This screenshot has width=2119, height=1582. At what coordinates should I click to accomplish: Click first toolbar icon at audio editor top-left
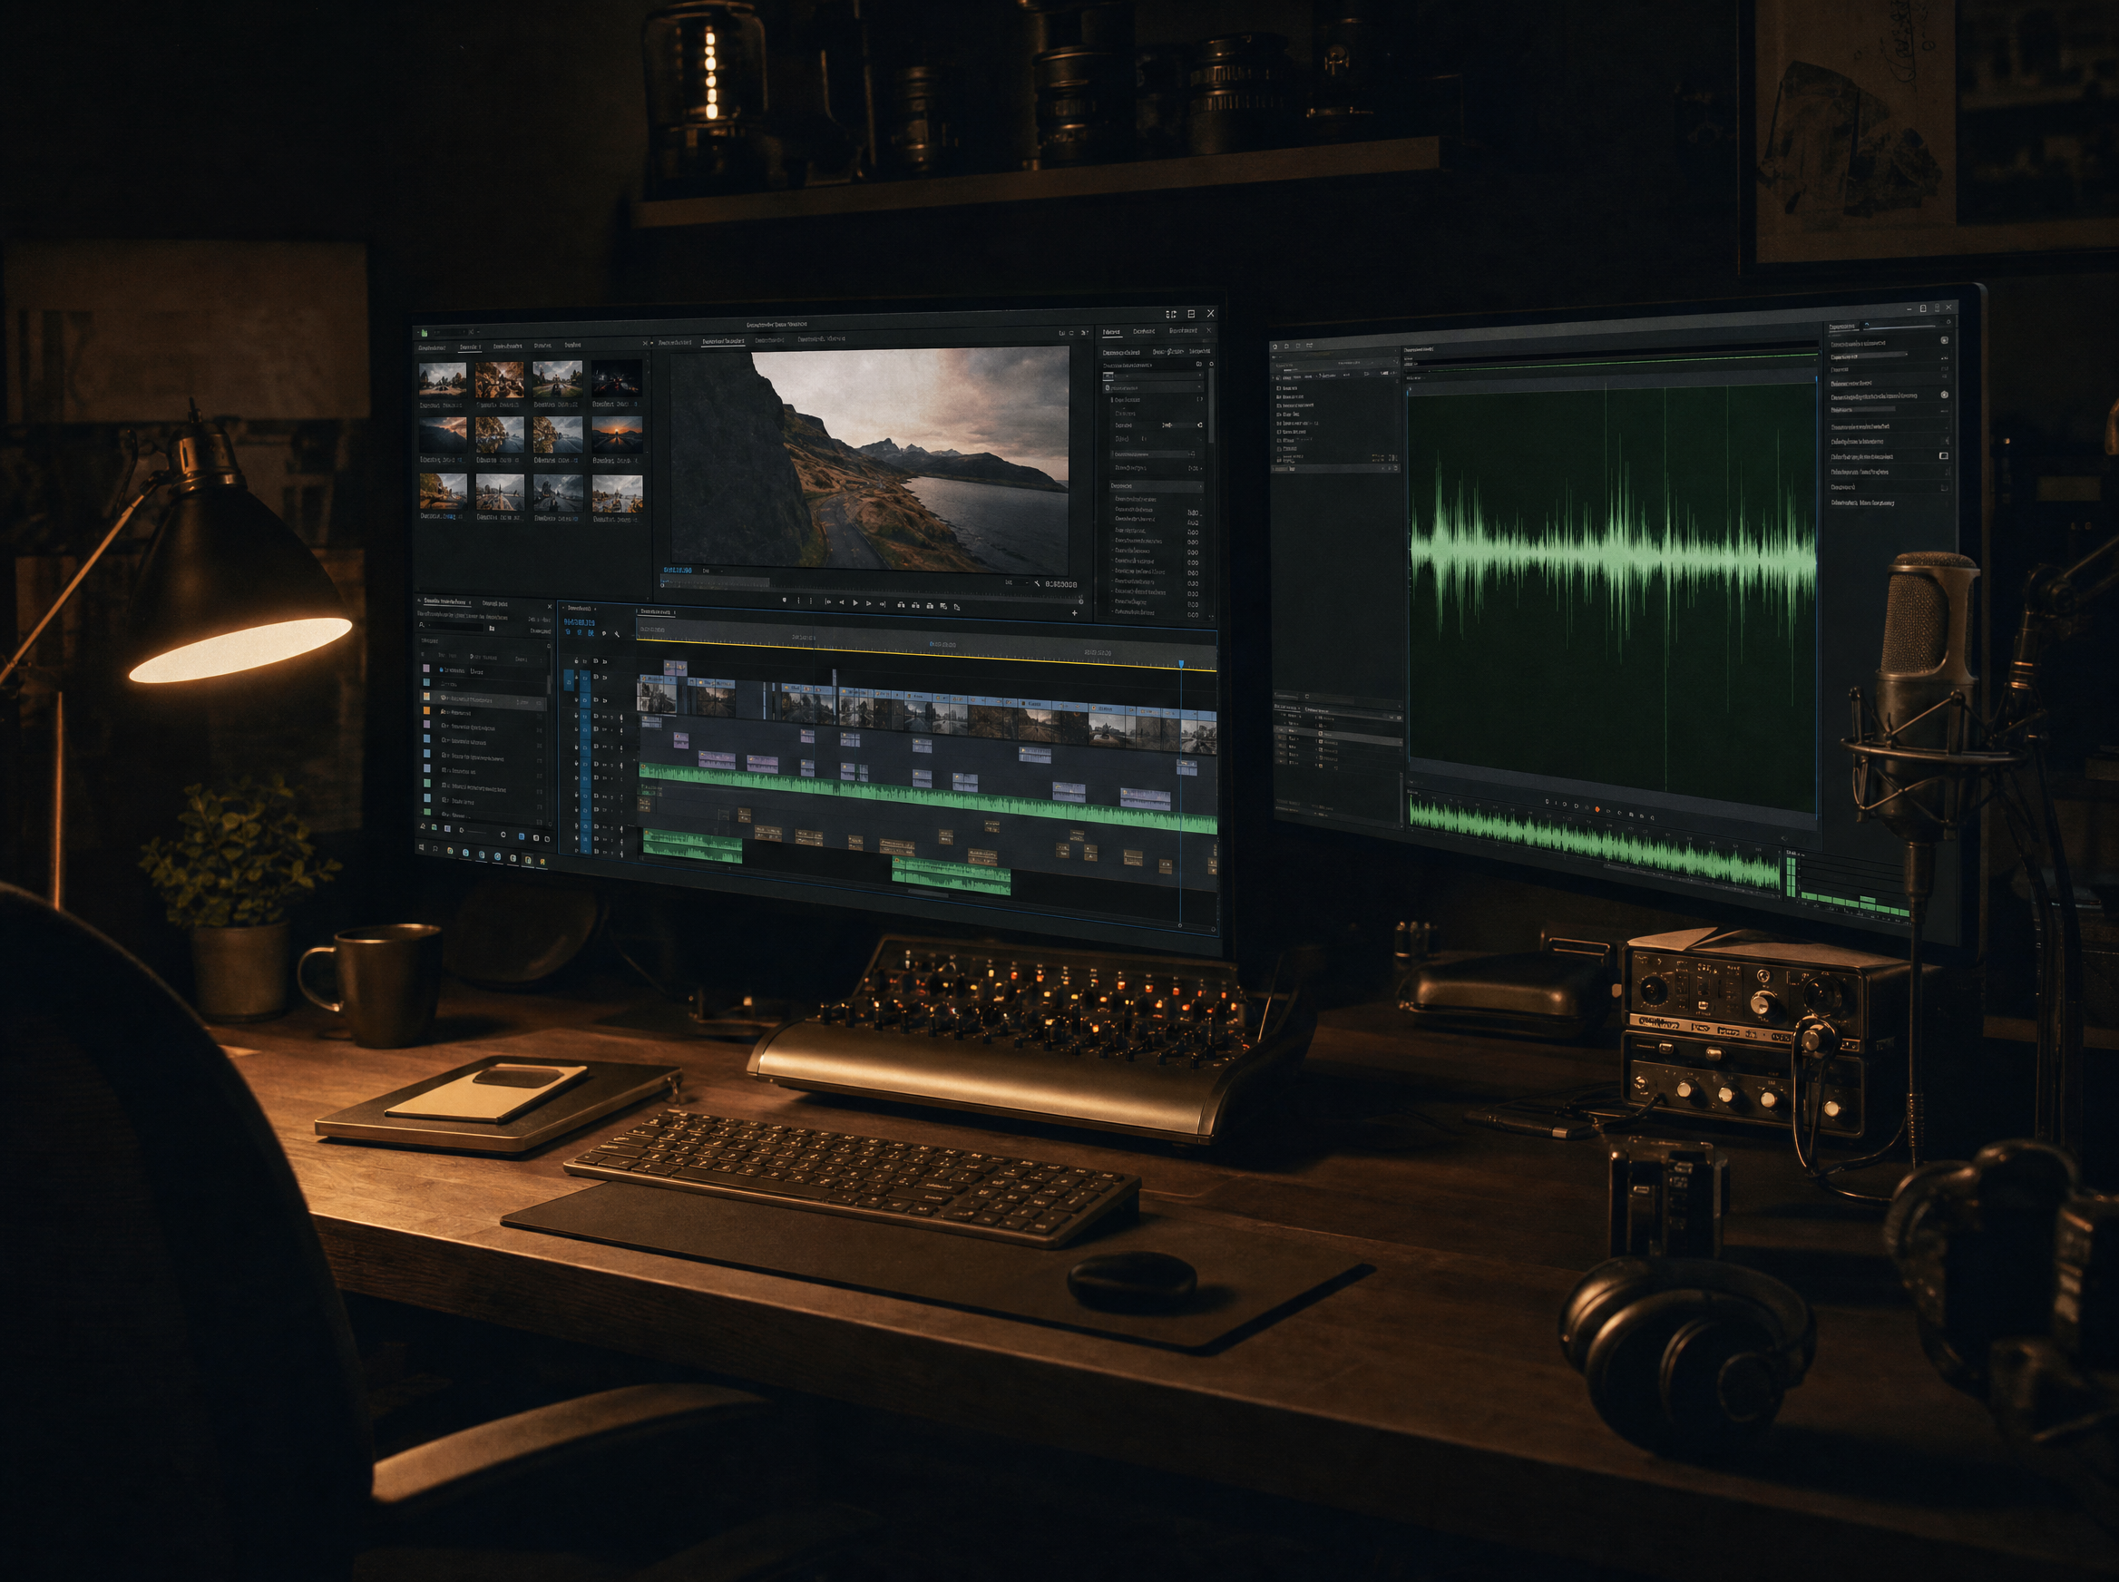click(1275, 347)
